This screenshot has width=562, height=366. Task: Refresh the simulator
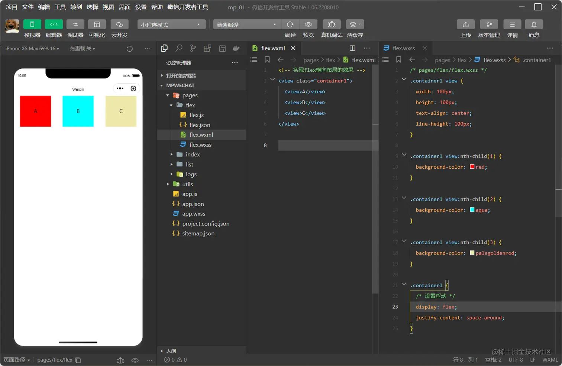[130, 49]
